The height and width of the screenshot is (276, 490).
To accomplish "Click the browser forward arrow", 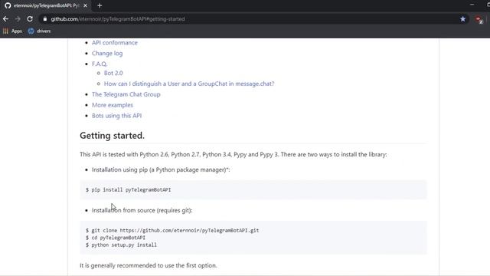I will click(18, 19).
